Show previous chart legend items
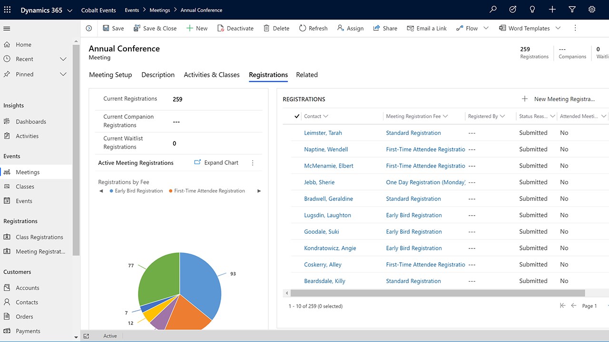The height and width of the screenshot is (342, 609). (101, 191)
